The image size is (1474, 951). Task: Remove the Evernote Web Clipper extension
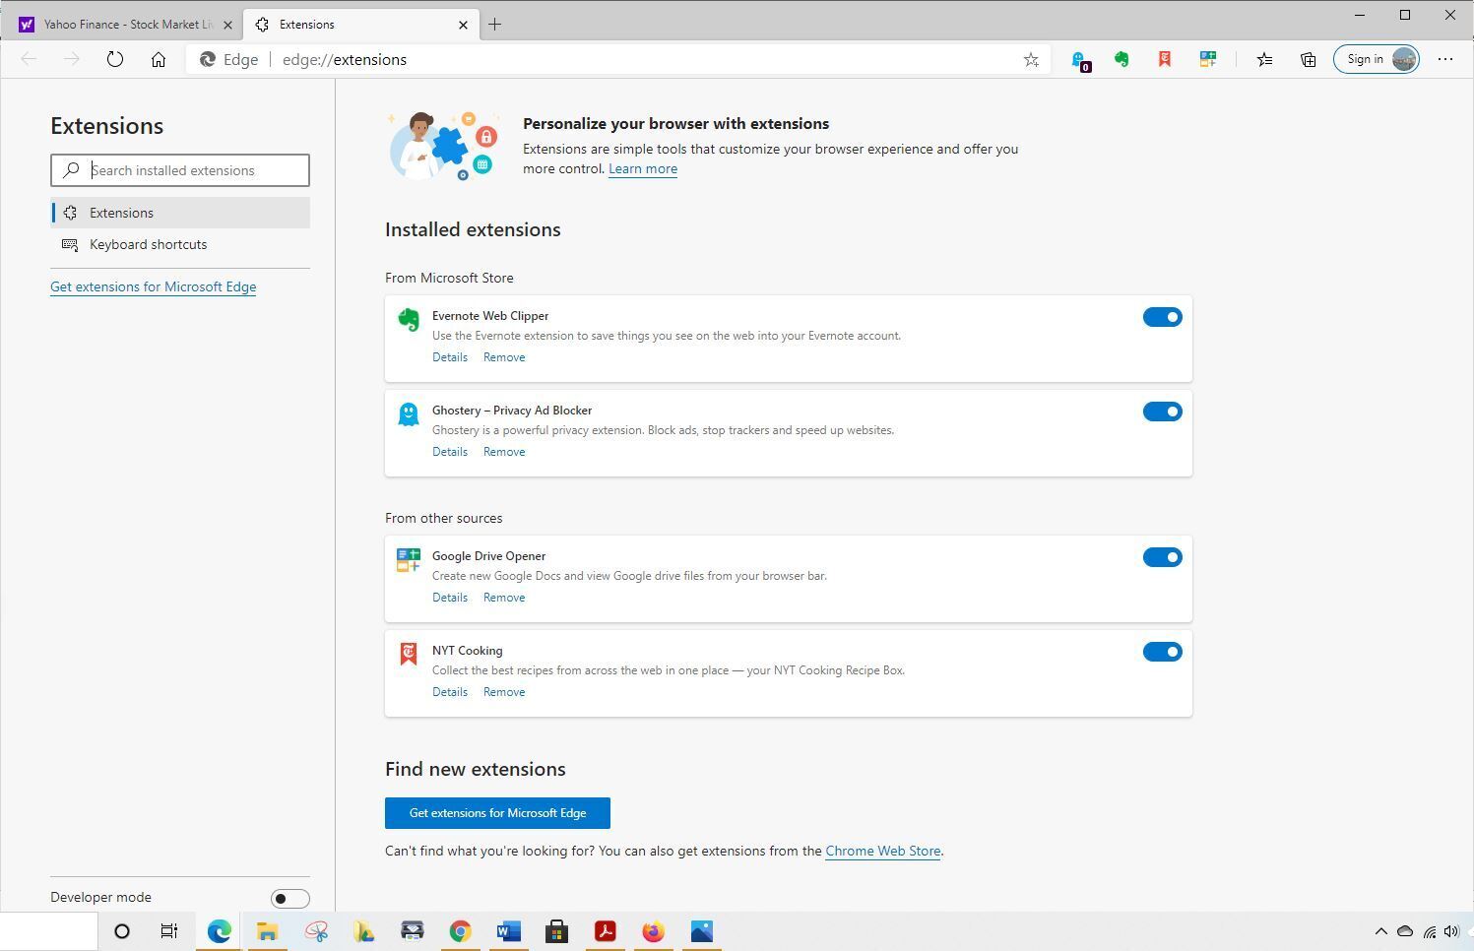click(x=504, y=357)
